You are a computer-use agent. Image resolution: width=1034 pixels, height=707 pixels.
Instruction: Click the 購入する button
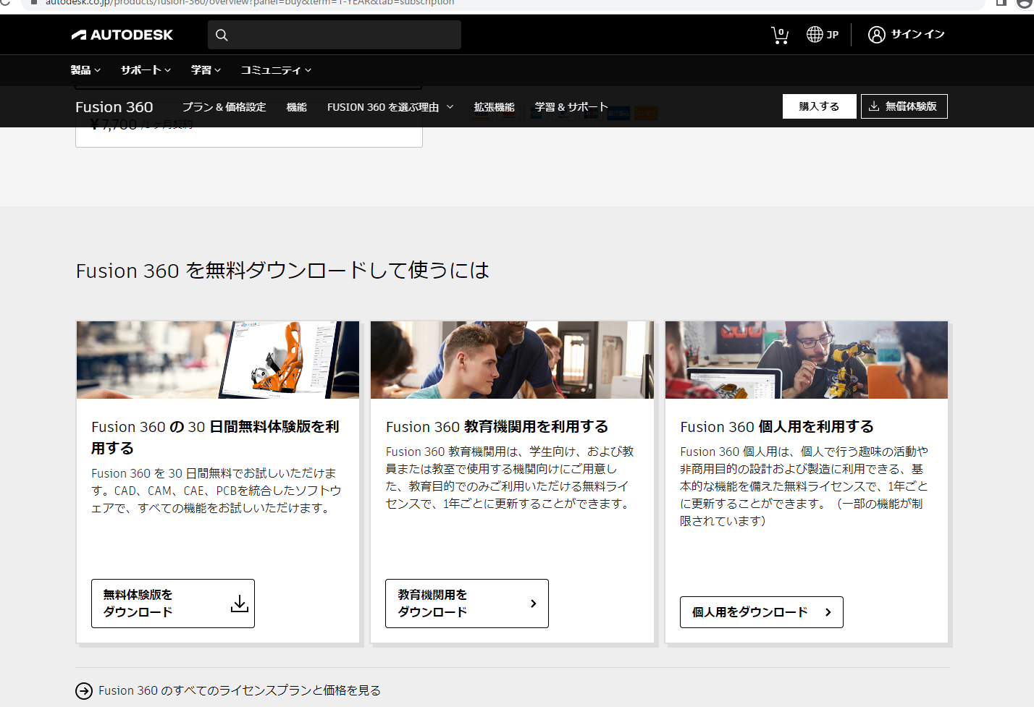(x=819, y=106)
